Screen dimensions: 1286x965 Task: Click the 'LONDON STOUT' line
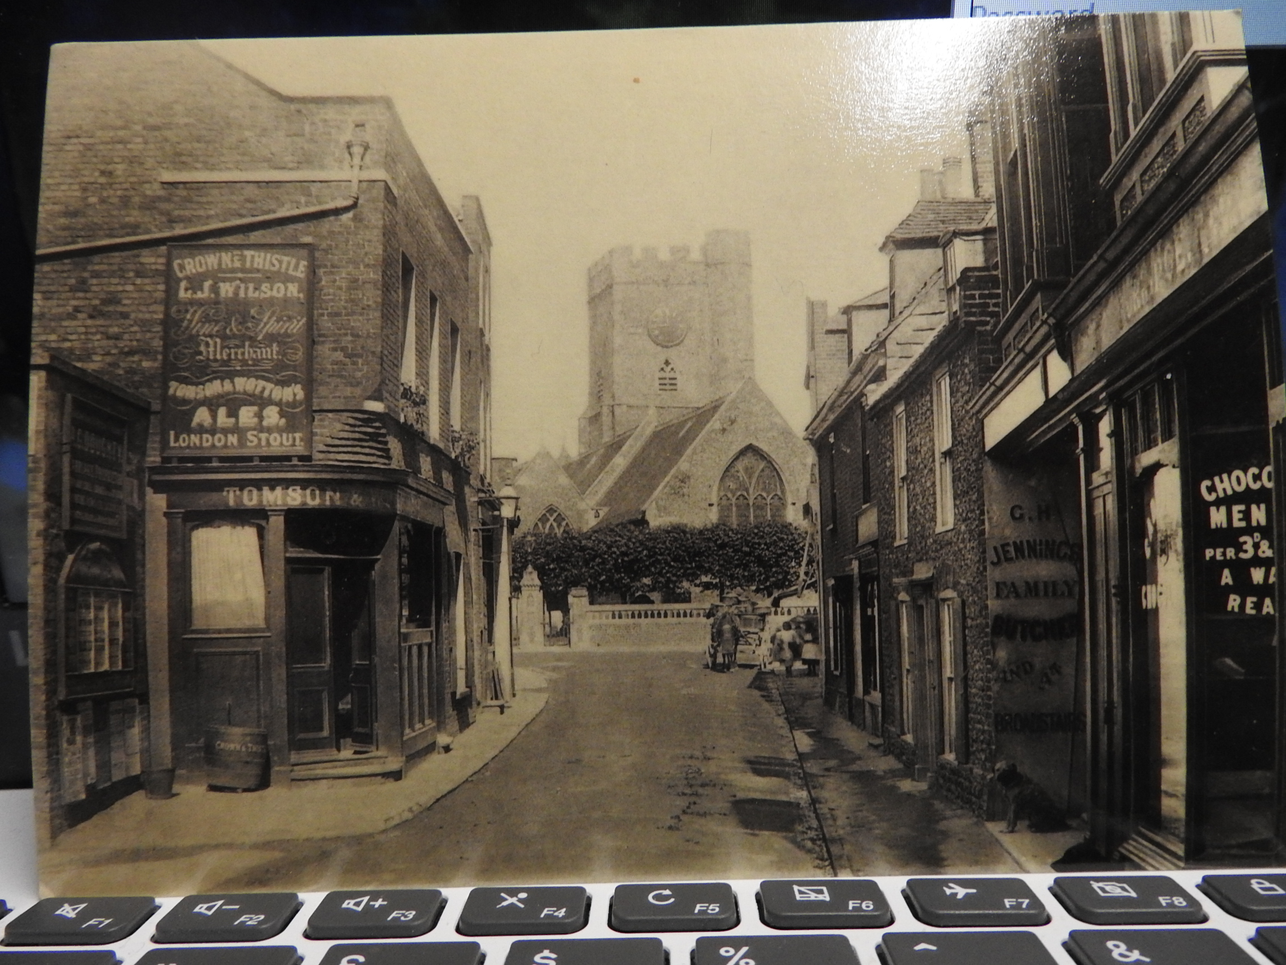pos(237,439)
